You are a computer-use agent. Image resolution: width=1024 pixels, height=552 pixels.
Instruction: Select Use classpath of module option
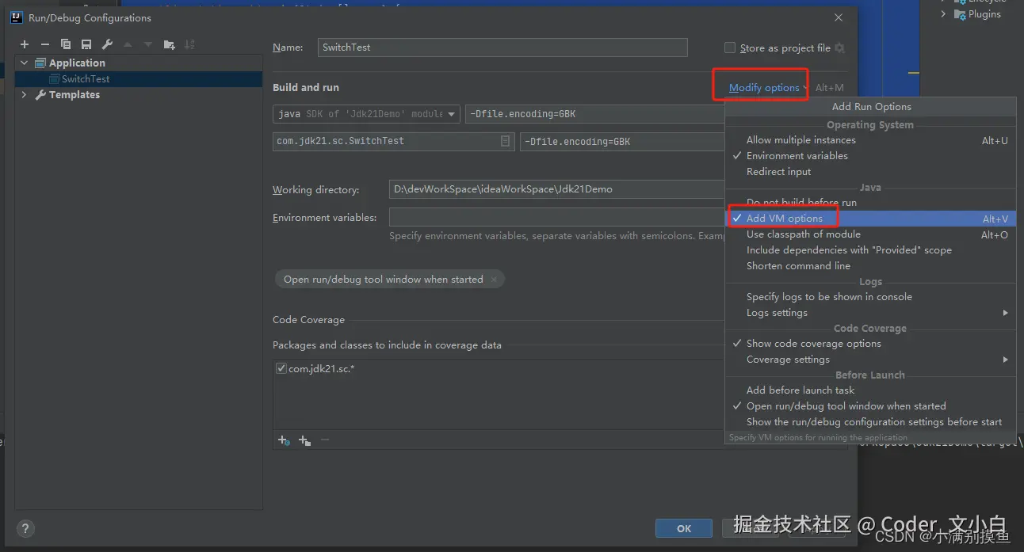(x=870, y=234)
